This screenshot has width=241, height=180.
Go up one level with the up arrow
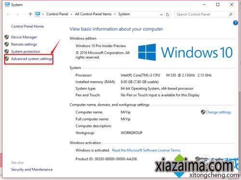(x=30, y=14)
